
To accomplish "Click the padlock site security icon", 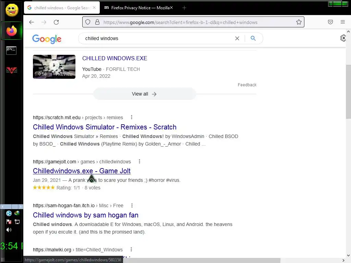I will [97, 22].
